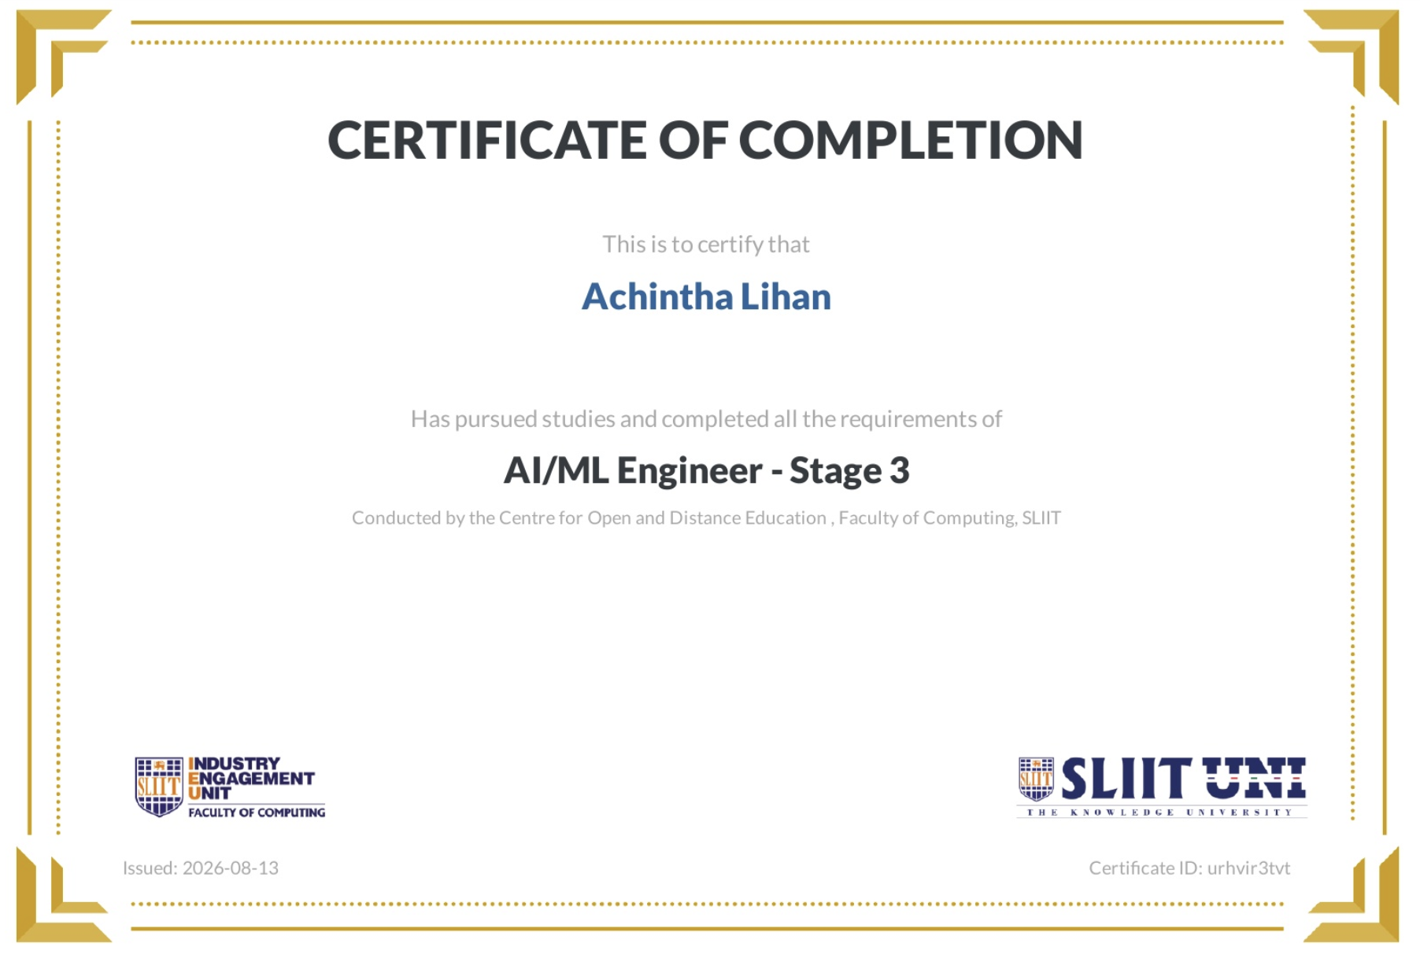The image size is (1420, 958).
Task: Click the Certificate ID: urhvir3tvt text
Action: 1189,868
